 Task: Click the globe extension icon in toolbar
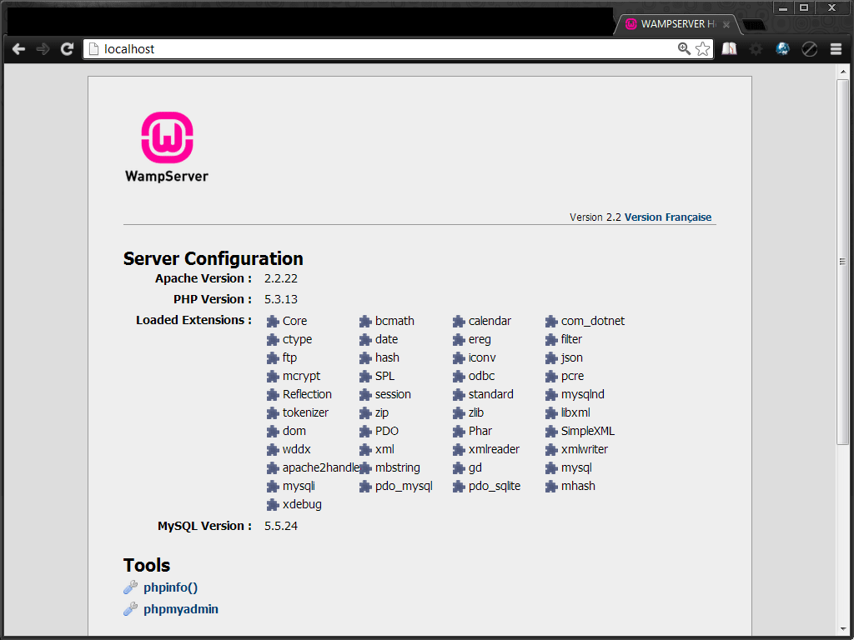(782, 49)
